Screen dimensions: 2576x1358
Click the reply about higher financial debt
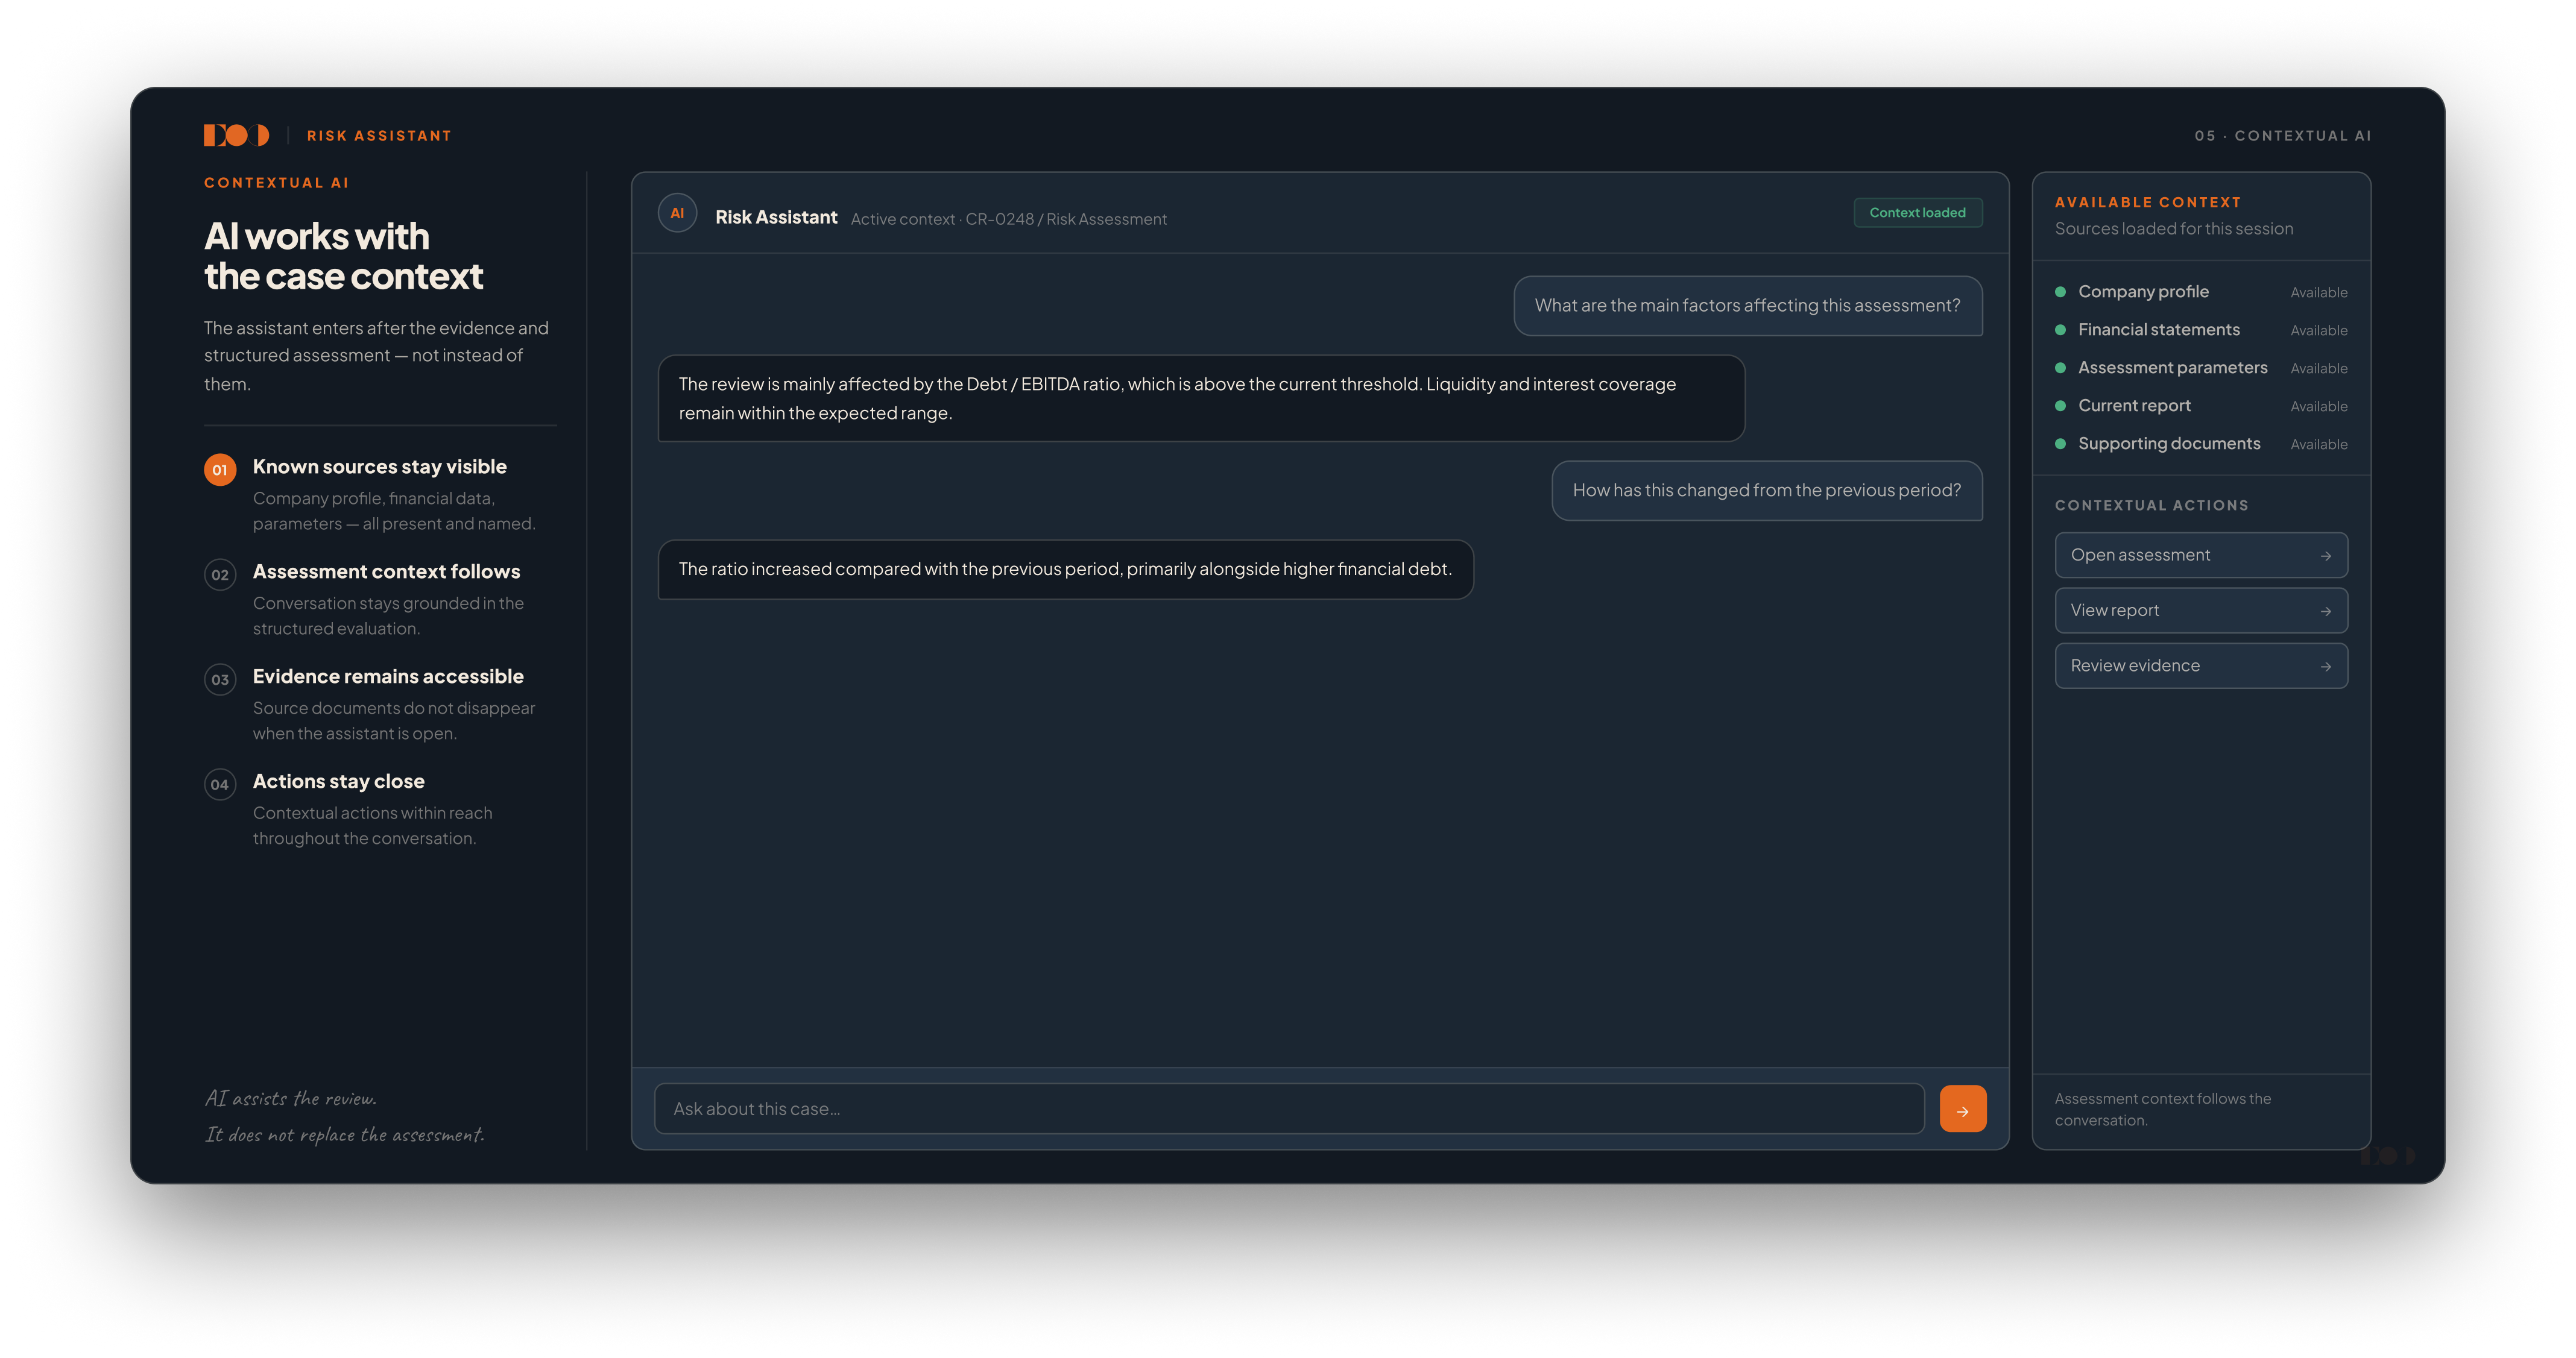click(x=1065, y=570)
